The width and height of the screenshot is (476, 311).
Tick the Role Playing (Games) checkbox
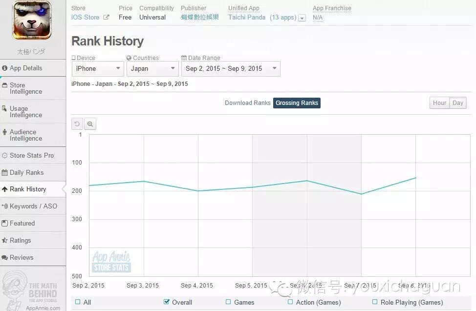[375, 302]
